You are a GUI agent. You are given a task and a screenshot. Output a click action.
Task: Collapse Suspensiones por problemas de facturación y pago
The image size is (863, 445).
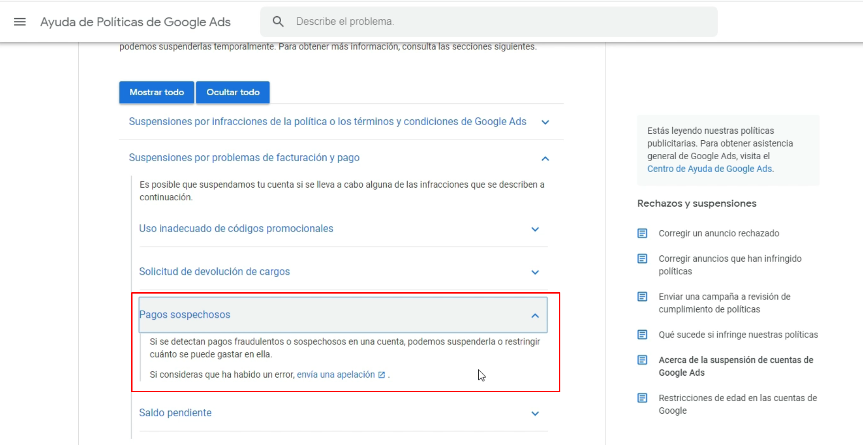(x=244, y=158)
